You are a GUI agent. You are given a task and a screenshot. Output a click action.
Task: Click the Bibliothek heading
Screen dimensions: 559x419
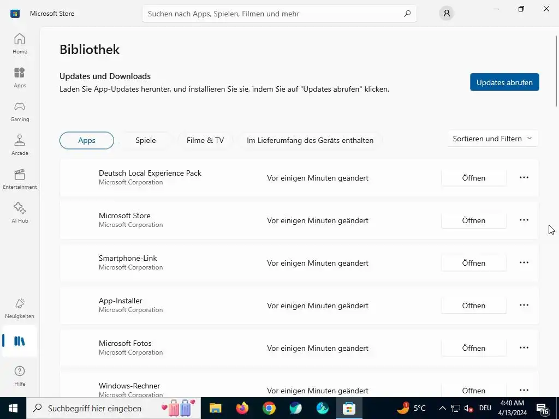90,50
